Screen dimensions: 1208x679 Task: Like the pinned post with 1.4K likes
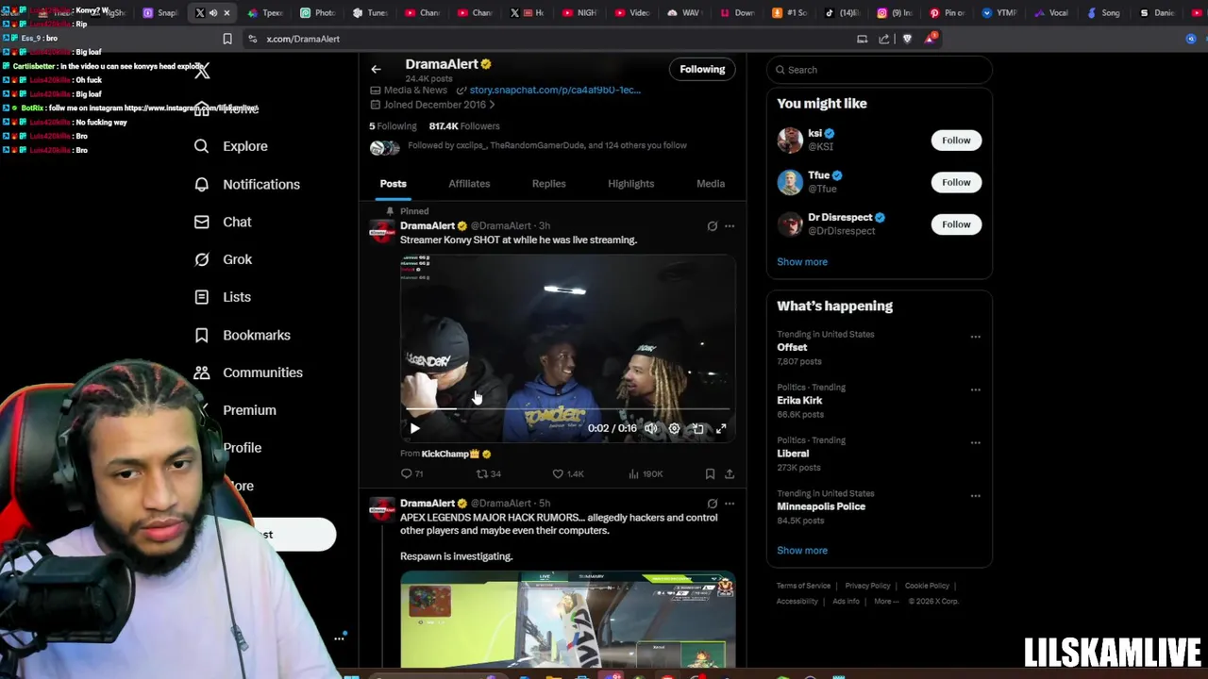tap(568, 473)
